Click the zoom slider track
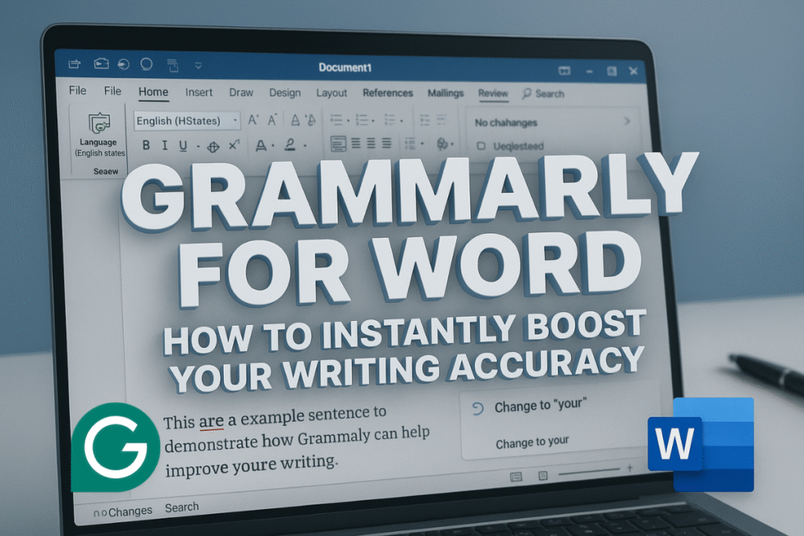 click(x=589, y=472)
